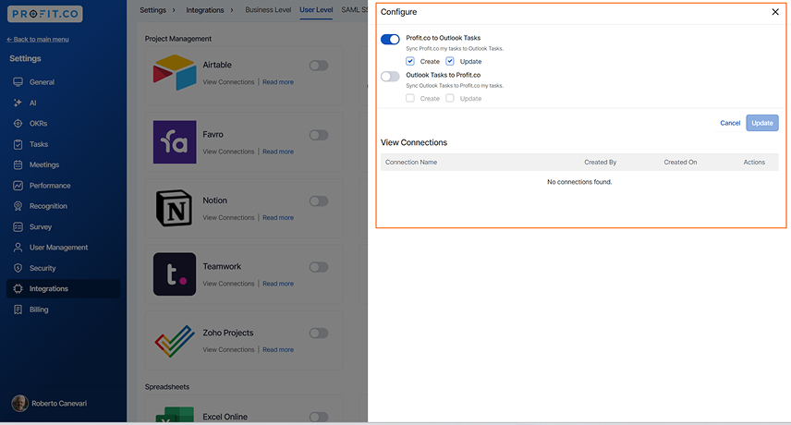Go to Integrations in the breadcrumb
The width and height of the screenshot is (791, 425).
[x=205, y=10]
